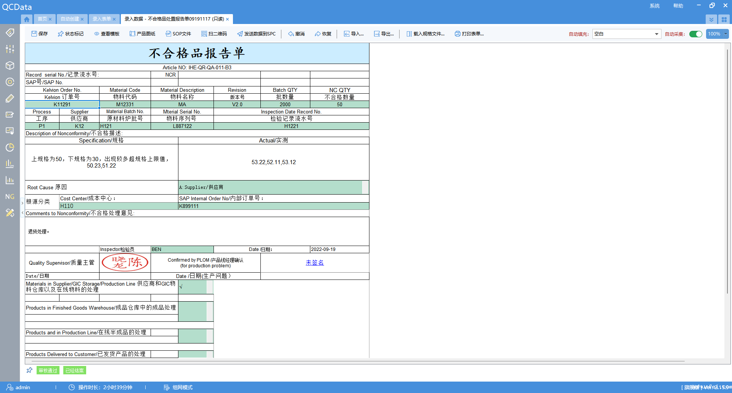Expand the 100% zoom dropdown
Image resolution: width=732 pixels, height=393 pixels.
click(726, 34)
